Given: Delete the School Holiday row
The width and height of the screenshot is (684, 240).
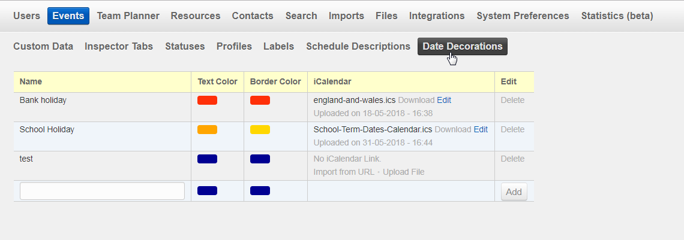Looking at the screenshot, I should (x=512, y=129).
